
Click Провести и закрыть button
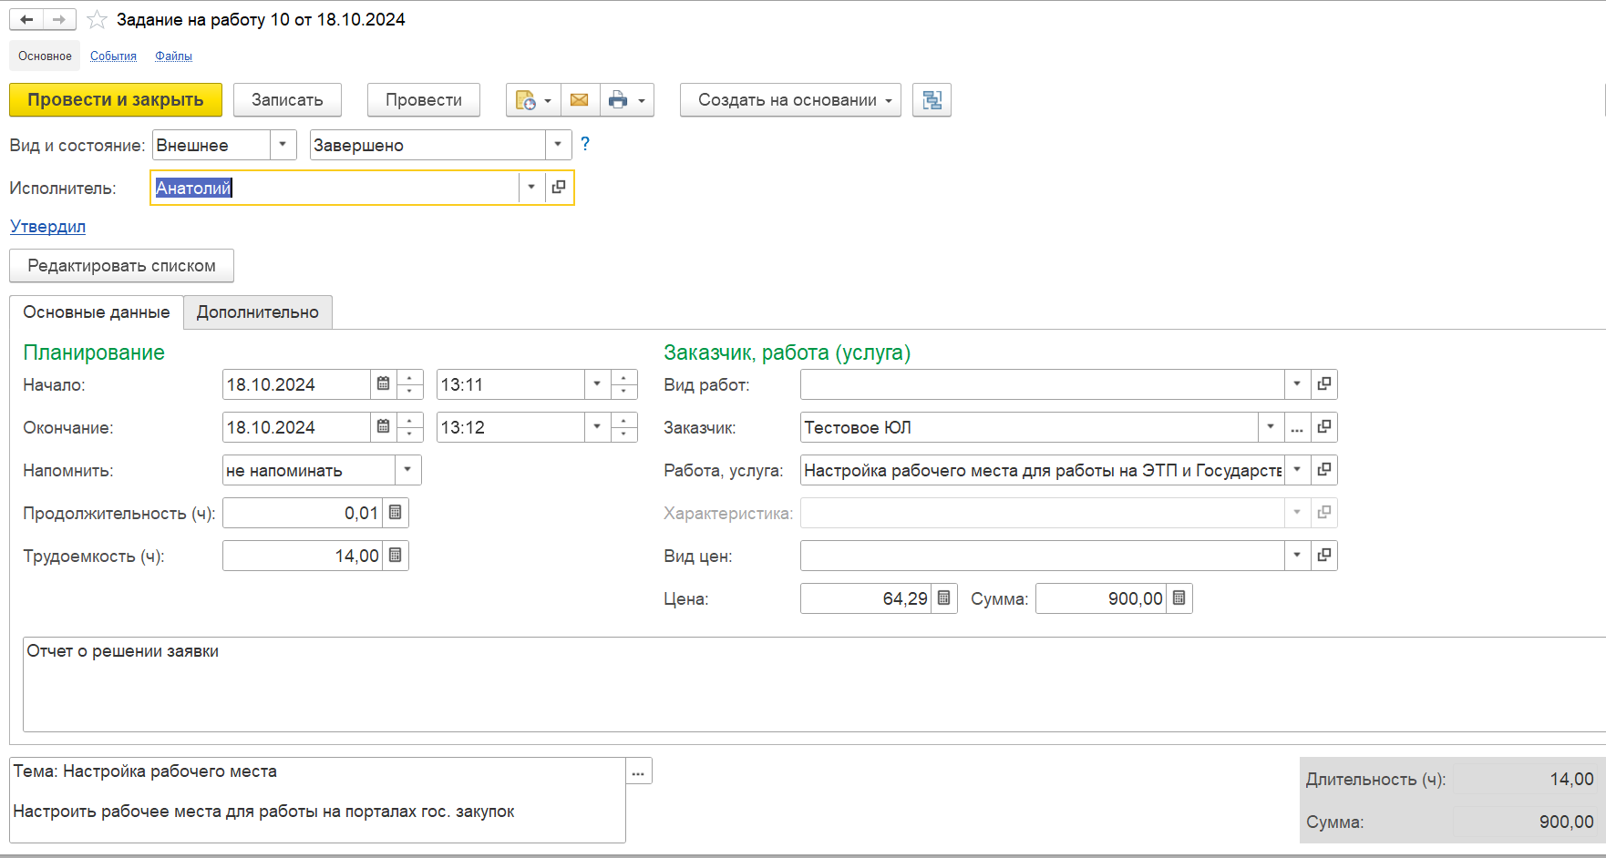point(116,100)
